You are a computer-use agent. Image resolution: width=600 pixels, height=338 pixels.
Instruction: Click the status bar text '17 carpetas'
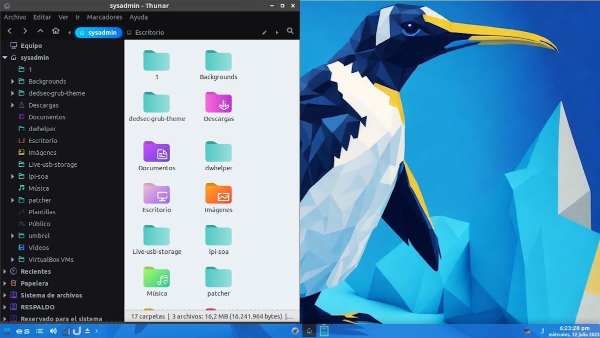coord(147,316)
